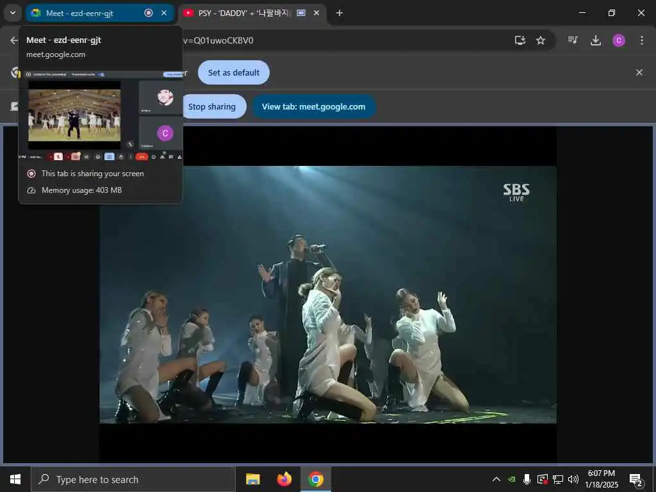Open the Chrome three-dot menu
Screen dimensions: 656x492
tap(642, 40)
